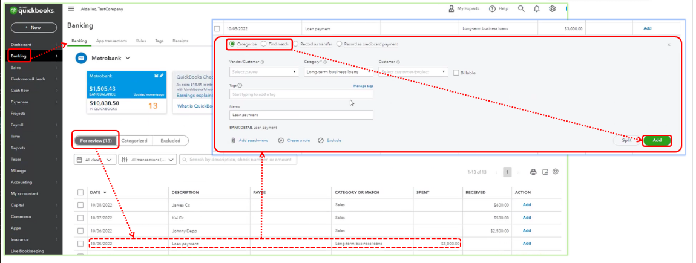Click Add link for James Cc row
This screenshot has width=696, height=263.
tap(527, 205)
